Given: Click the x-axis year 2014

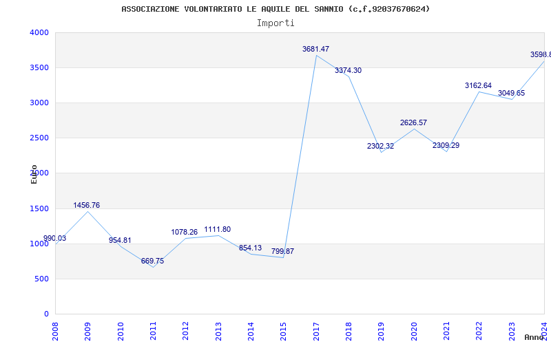Looking at the screenshot, I should (x=251, y=332).
